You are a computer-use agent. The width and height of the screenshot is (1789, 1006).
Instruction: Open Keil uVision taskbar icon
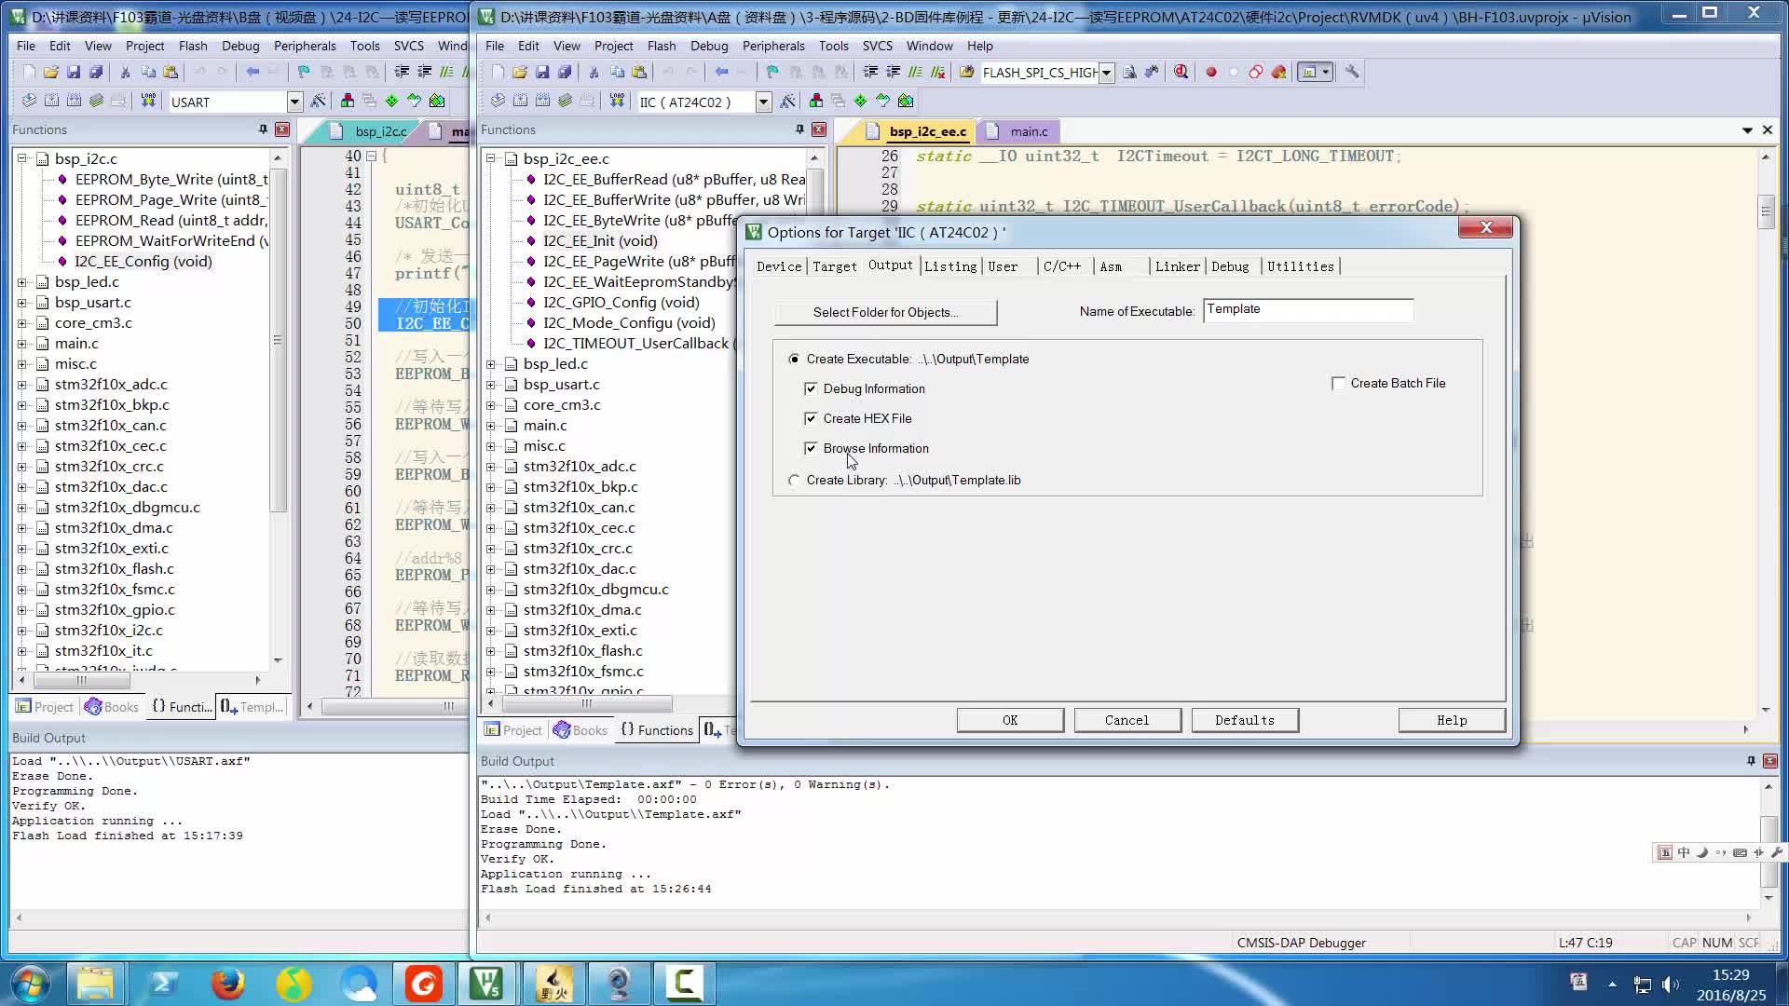[487, 984]
